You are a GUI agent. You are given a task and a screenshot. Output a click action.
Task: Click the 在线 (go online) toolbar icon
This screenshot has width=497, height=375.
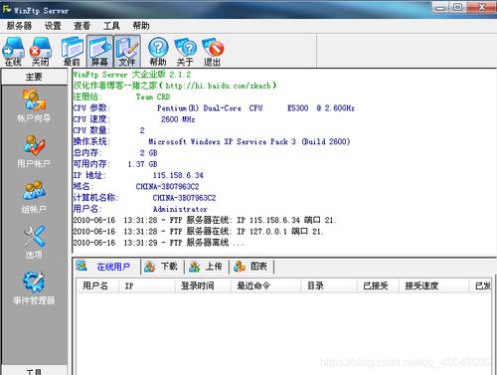[x=13, y=51]
